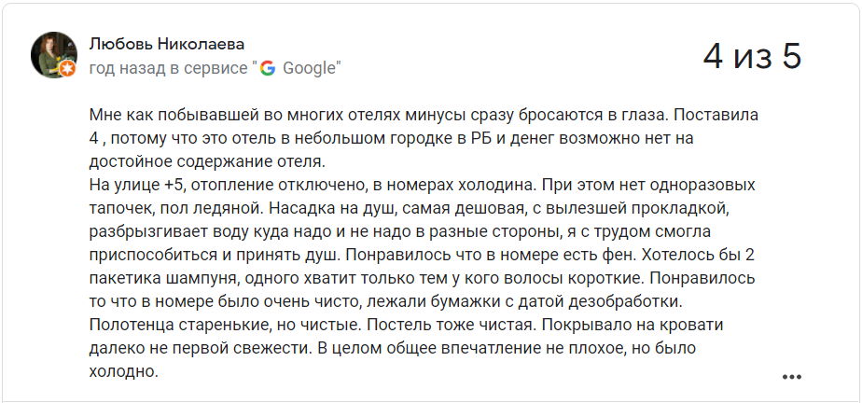Screen dimensions: 862x403
Task: Click the "Google" service name text
Action: pos(310,67)
